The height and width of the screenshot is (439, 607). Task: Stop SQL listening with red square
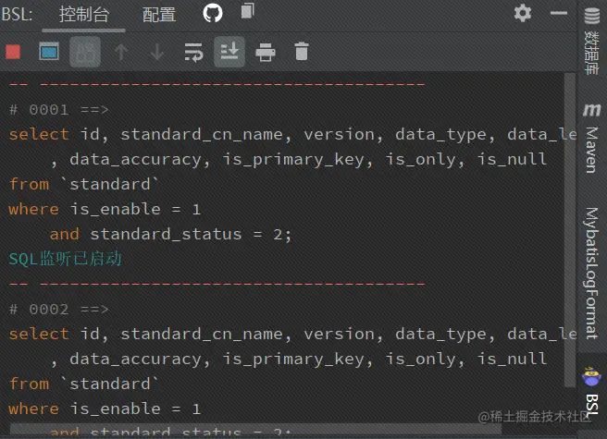13,52
